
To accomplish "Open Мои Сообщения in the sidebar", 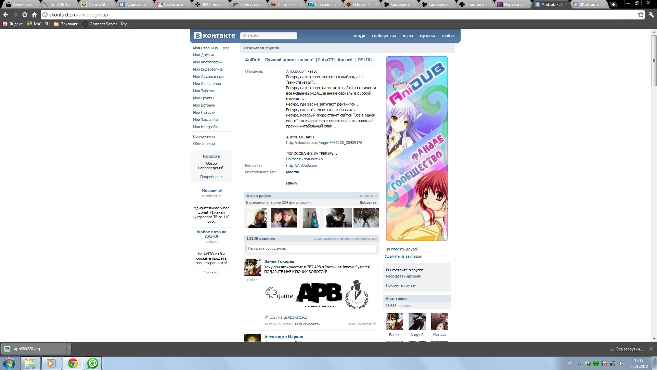I will [x=207, y=84].
